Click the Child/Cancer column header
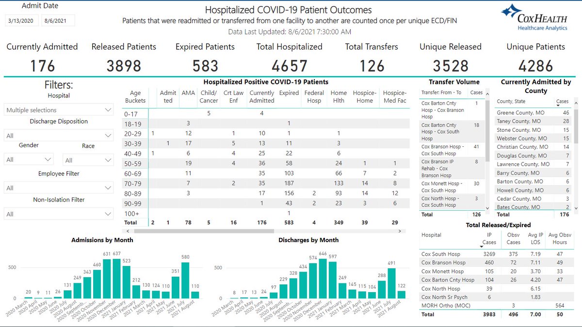Viewport: 582px width, 327px height. (x=208, y=97)
